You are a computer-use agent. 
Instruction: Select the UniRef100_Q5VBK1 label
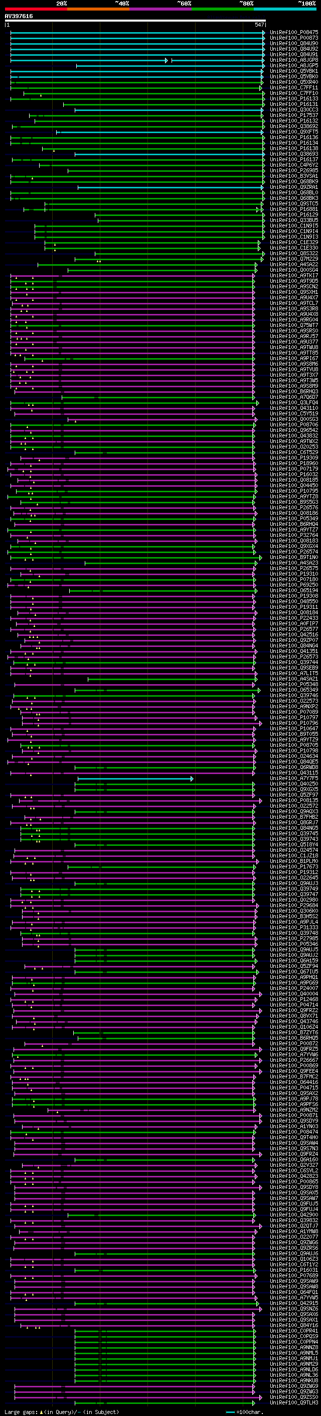click(x=293, y=71)
